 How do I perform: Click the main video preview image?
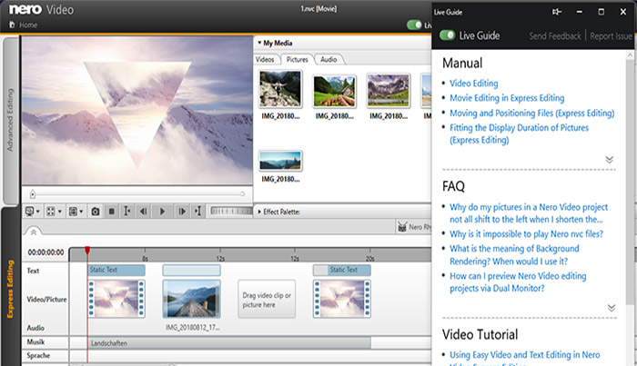click(x=137, y=111)
